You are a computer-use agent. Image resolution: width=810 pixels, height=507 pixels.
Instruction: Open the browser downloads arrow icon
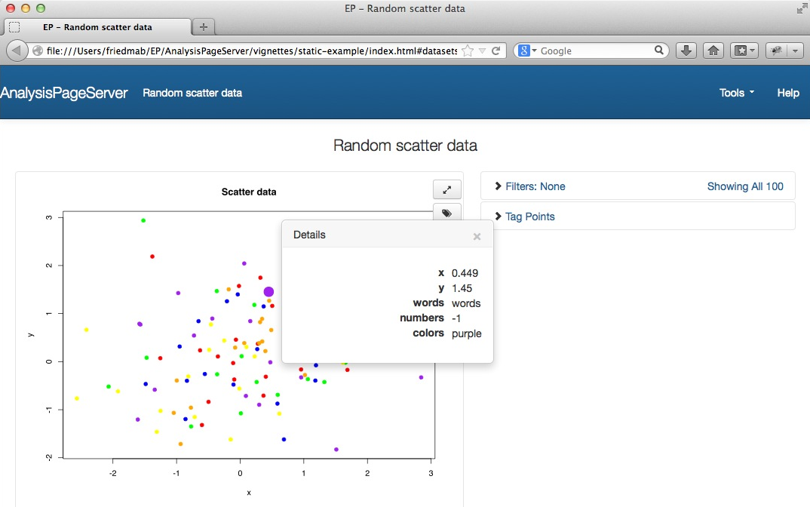(686, 51)
